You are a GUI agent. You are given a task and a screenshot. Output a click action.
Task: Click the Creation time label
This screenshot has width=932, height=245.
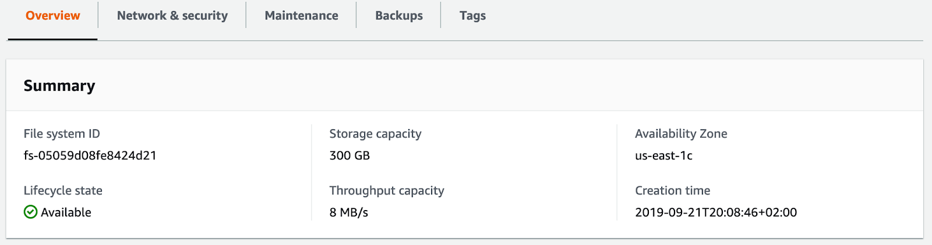(673, 191)
